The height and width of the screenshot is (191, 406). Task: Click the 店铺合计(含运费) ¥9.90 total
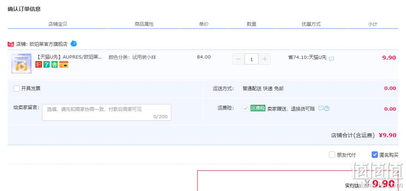point(364,135)
